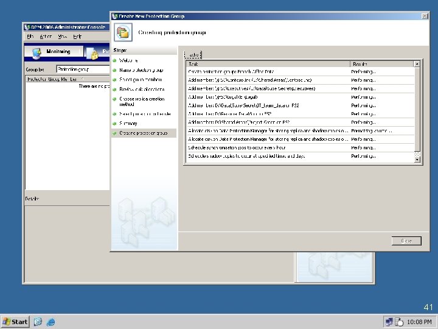Open the Group by dropdown
This screenshot has width=438, height=329.
click(x=83, y=69)
